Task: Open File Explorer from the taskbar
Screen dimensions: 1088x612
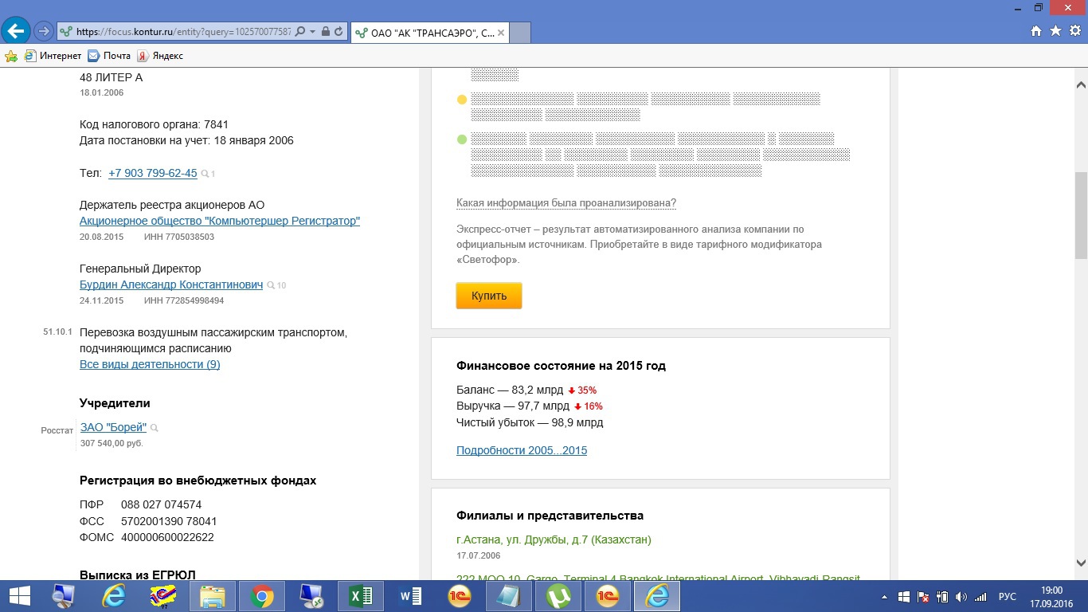Action: coord(213,596)
